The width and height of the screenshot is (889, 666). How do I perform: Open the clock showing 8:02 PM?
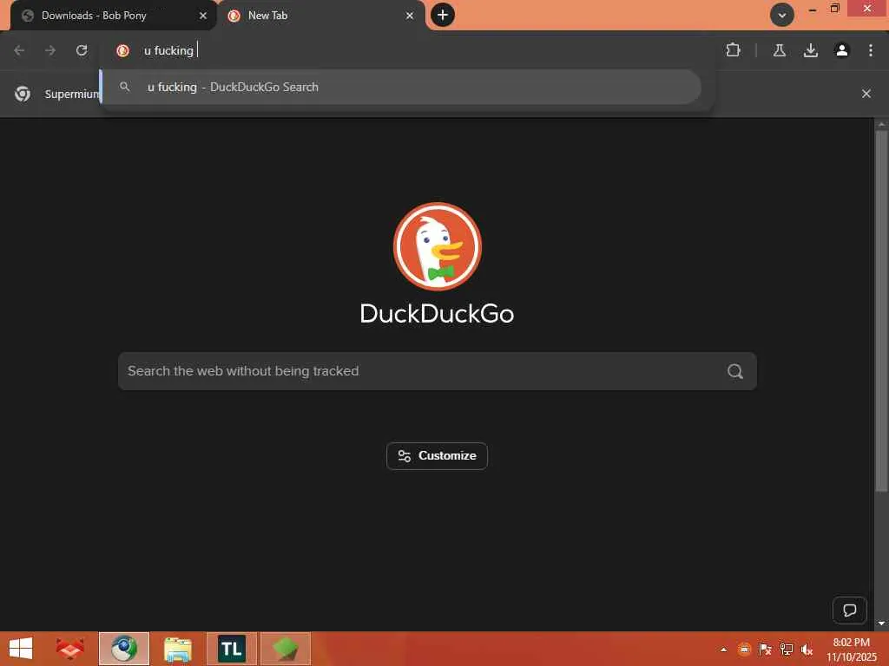[x=851, y=649]
